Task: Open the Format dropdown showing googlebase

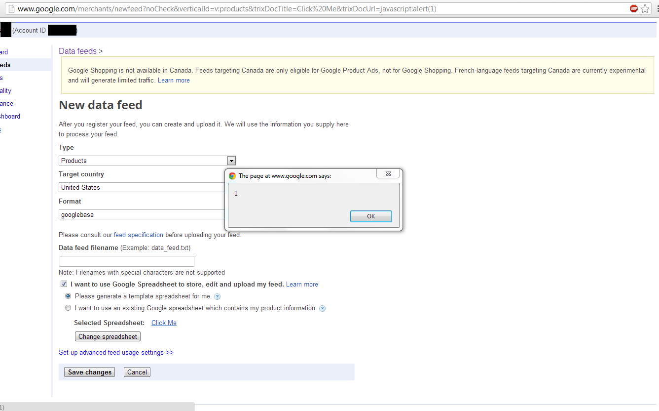Action: [x=142, y=214]
